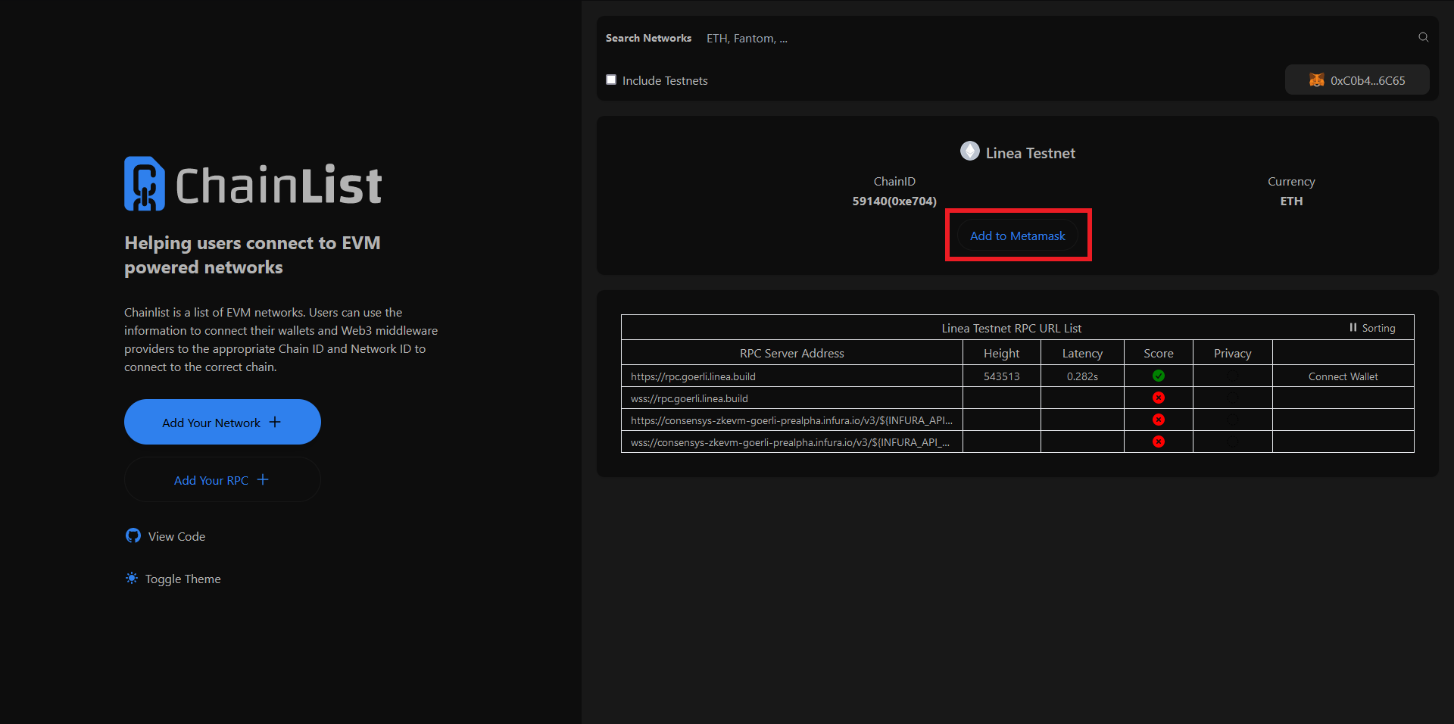Viewport: 1454px width, 724px height.
Task: Open the 0xC0b4...6C65 wallet address button
Action: [x=1357, y=80]
